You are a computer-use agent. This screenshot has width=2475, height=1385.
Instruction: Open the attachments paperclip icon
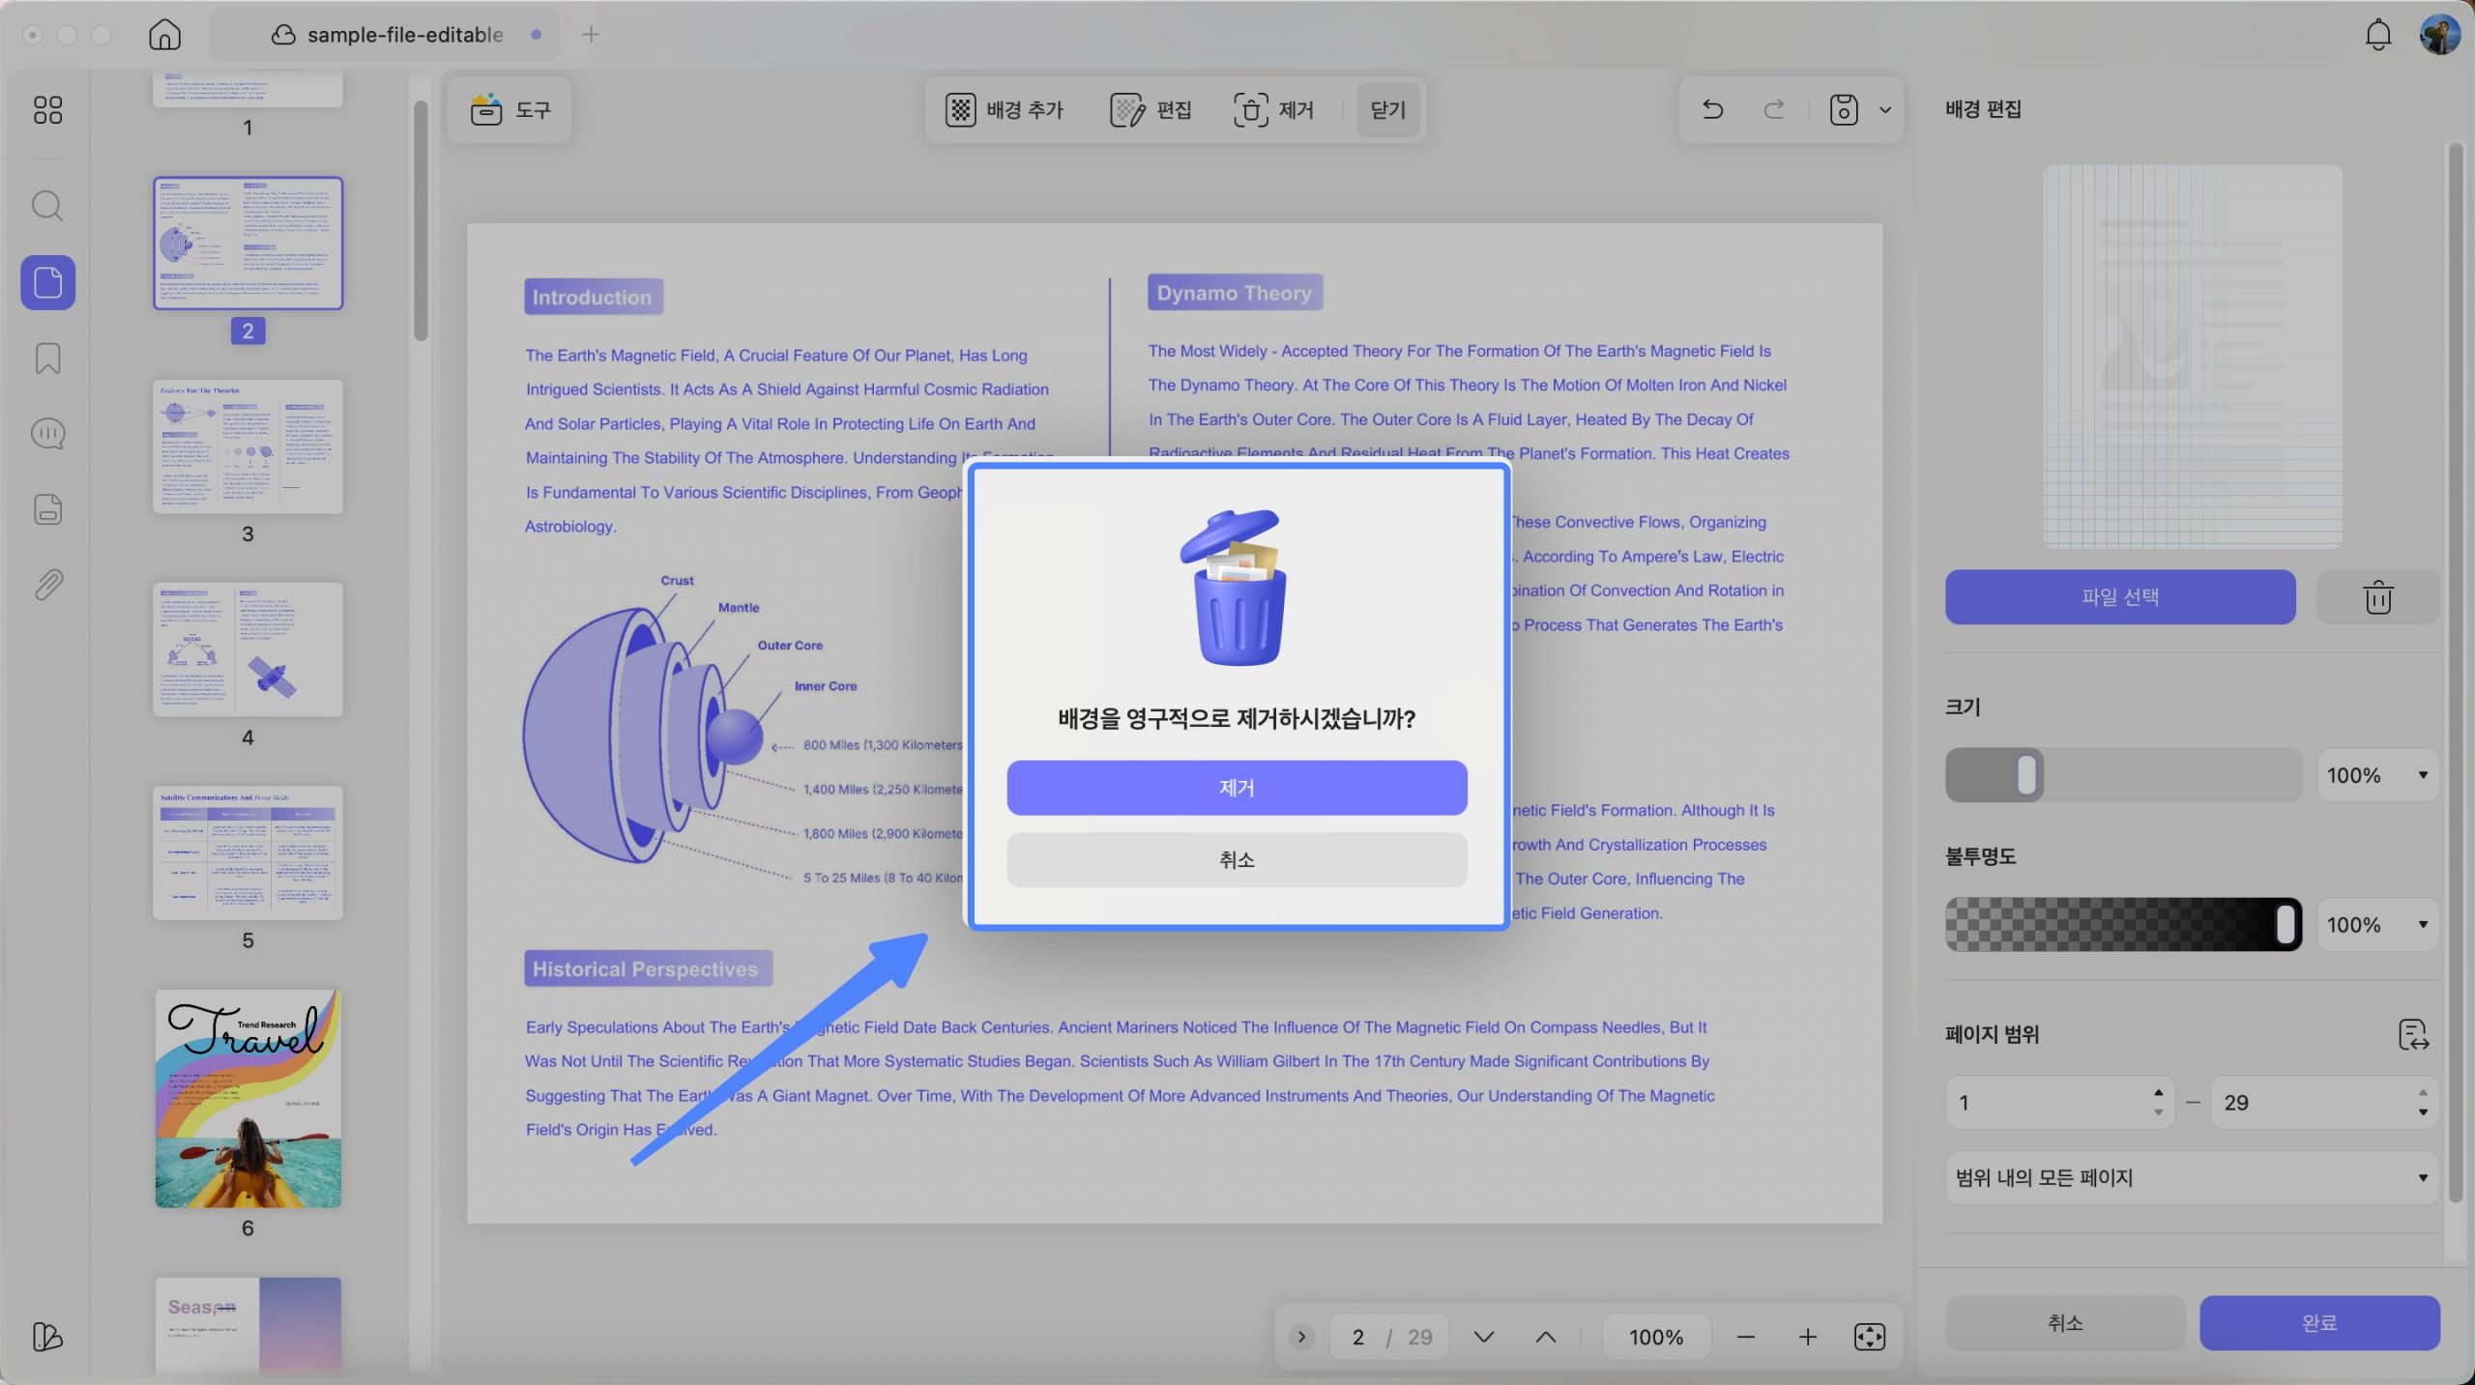pyautogui.click(x=47, y=585)
